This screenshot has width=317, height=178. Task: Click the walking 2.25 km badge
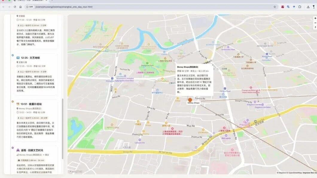(x=33, y=118)
